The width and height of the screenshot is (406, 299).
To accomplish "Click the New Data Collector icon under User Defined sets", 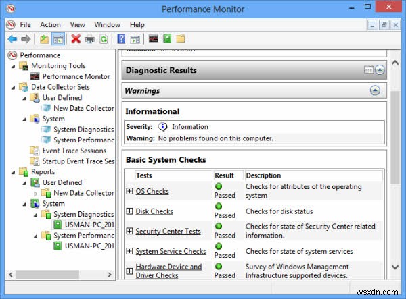I will [x=46, y=108].
